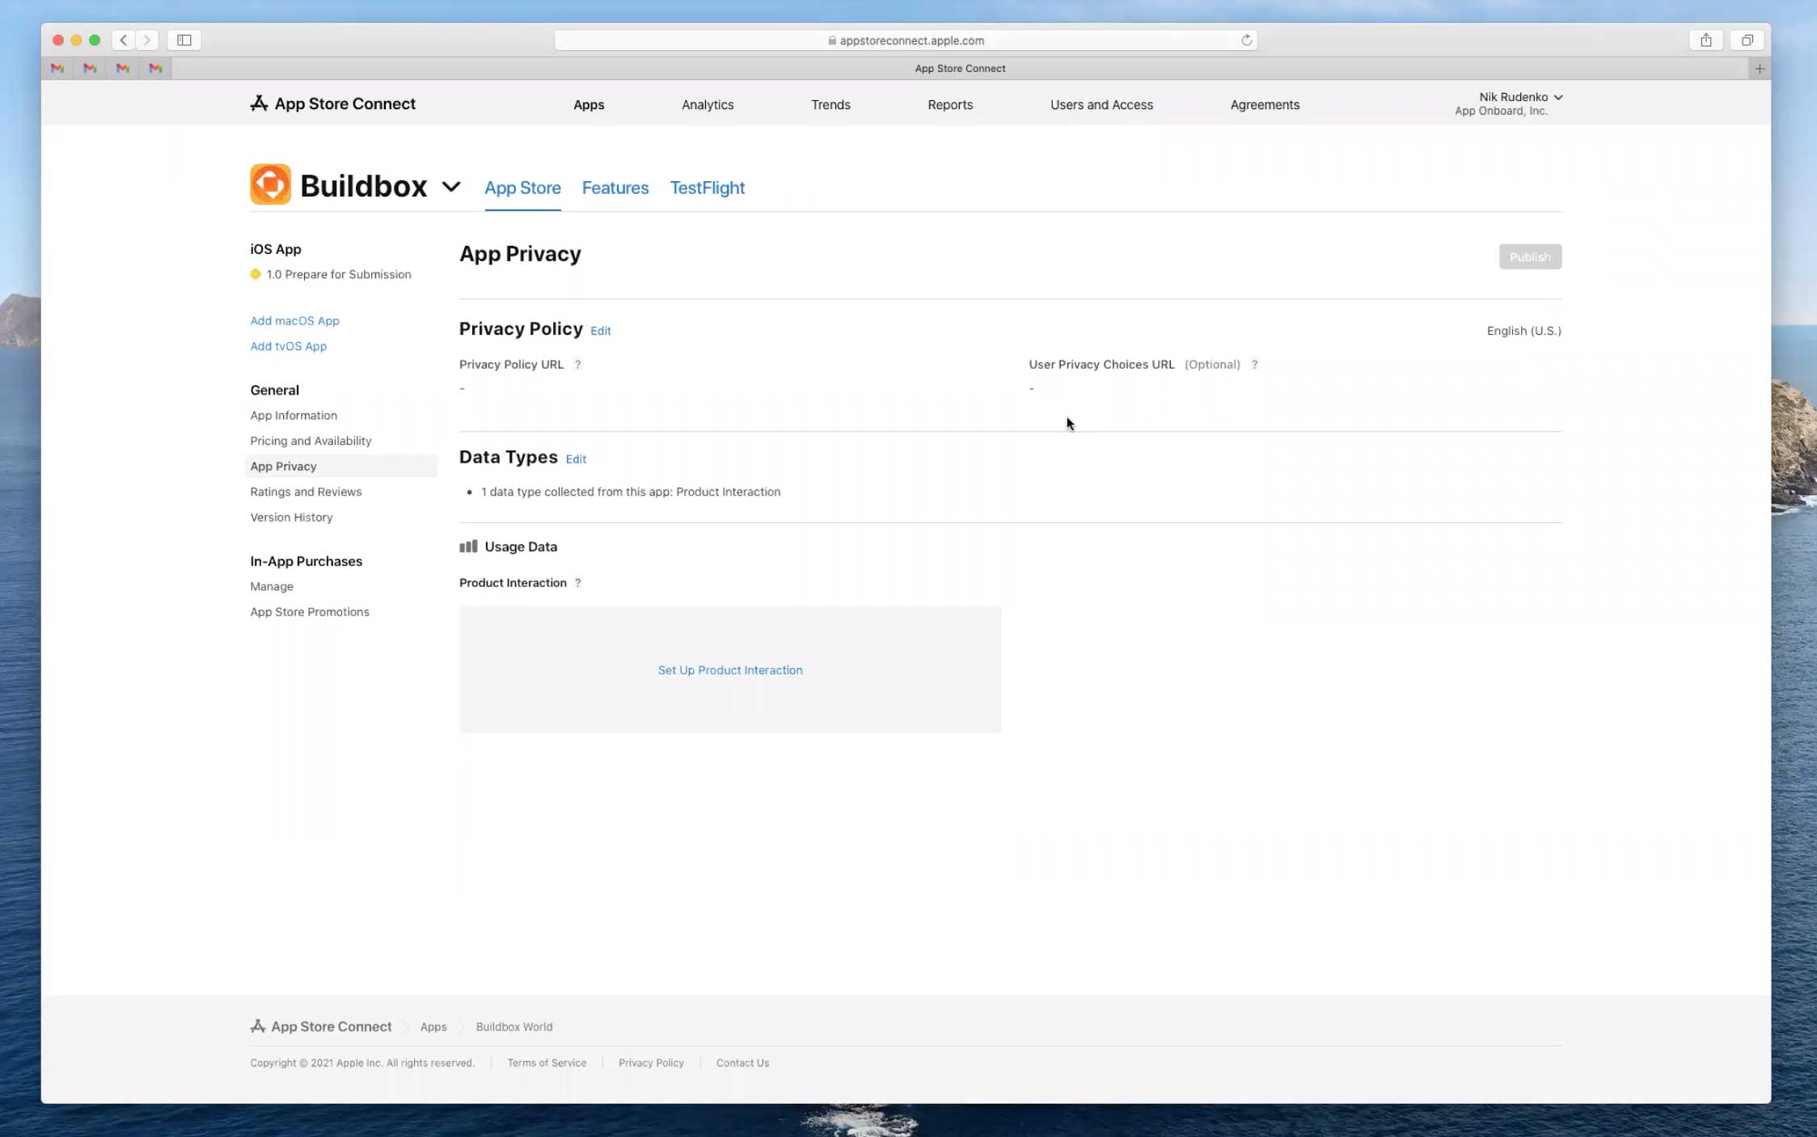Image resolution: width=1817 pixels, height=1137 pixels.
Task: Show all tabs overview icon
Action: (x=1747, y=40)
